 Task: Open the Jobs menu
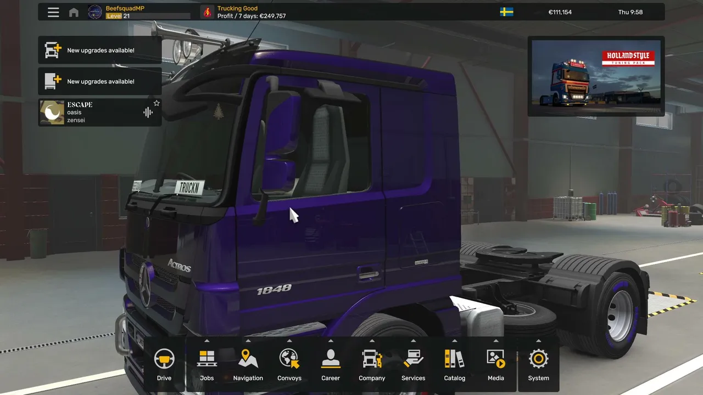[x=207, y=365]
